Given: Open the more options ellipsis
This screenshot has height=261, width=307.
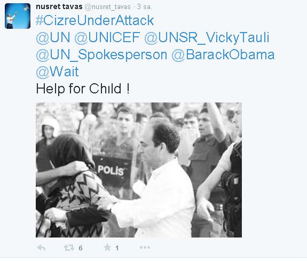Looking at the screenshot, I should tap(145, 248).
